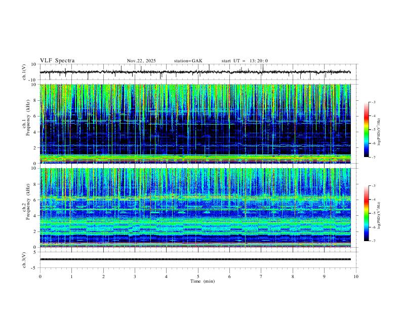Click the '-7' tick on lower colorbar
The width and height of the screenshot is (401, 310).
373,241
